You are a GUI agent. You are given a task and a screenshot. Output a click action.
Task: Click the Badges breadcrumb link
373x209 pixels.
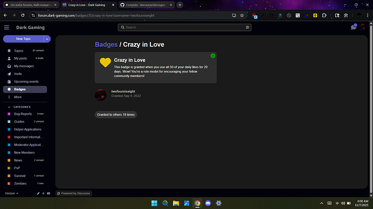tap(106, 45)
